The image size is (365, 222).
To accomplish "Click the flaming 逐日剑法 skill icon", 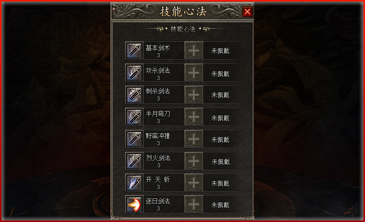I will (x=134, y=204).
